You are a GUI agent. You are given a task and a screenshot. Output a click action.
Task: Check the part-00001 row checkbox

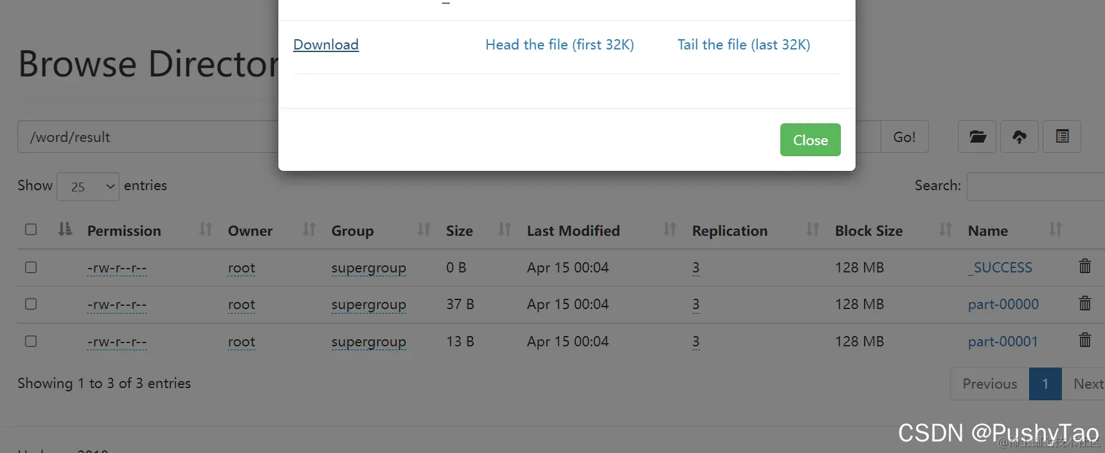pyautogui.click(x=31, y=341)
